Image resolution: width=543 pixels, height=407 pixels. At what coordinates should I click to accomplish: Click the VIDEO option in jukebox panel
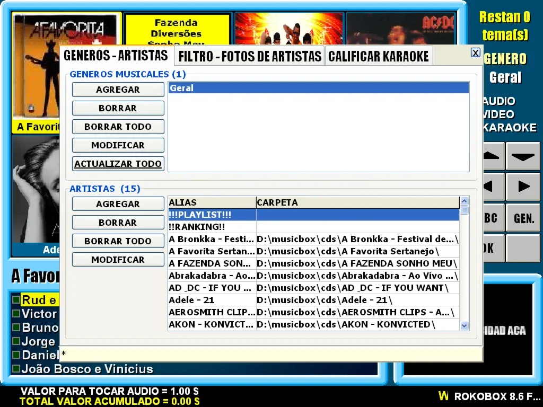tap(498, 114)
